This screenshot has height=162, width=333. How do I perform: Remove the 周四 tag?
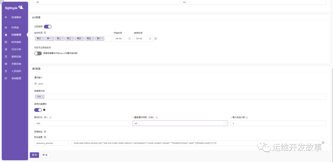coord(83,38)
